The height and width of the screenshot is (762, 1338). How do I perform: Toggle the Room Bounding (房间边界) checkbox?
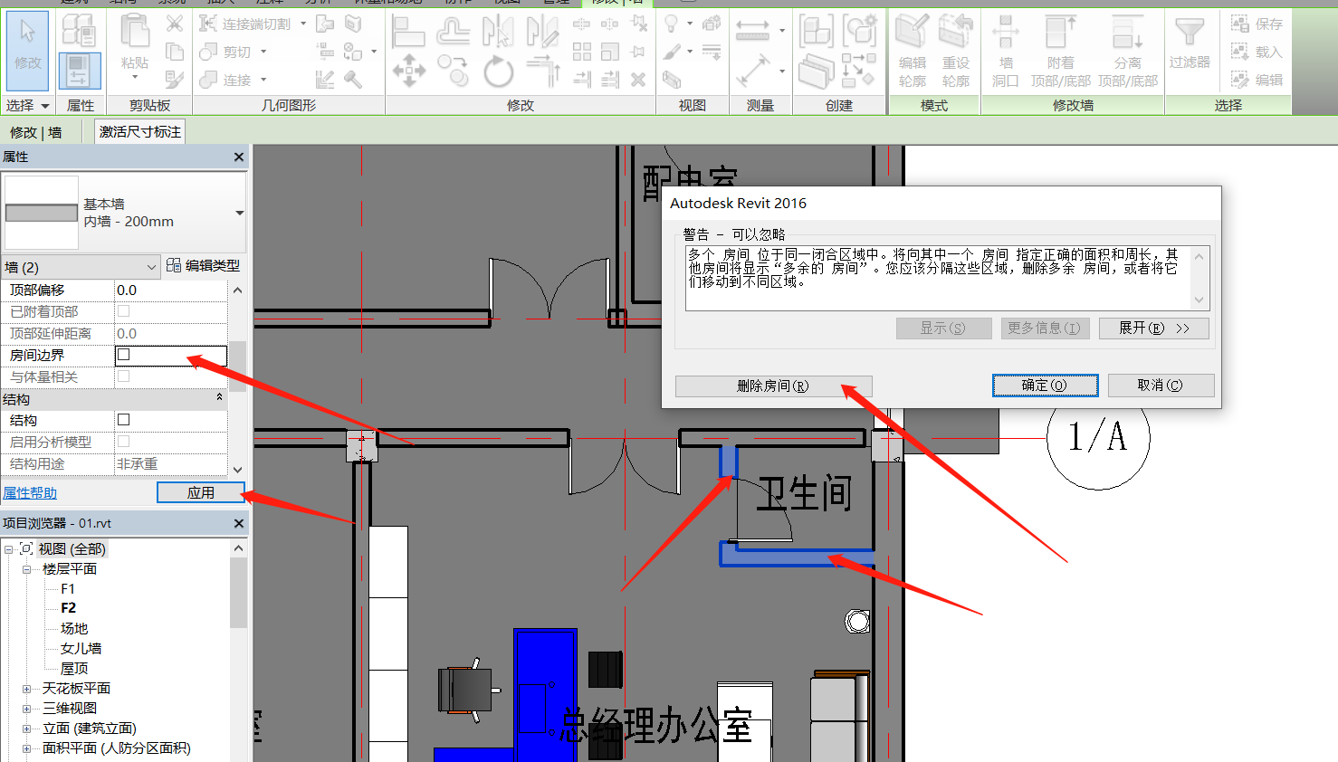click(x=124, y=355)
